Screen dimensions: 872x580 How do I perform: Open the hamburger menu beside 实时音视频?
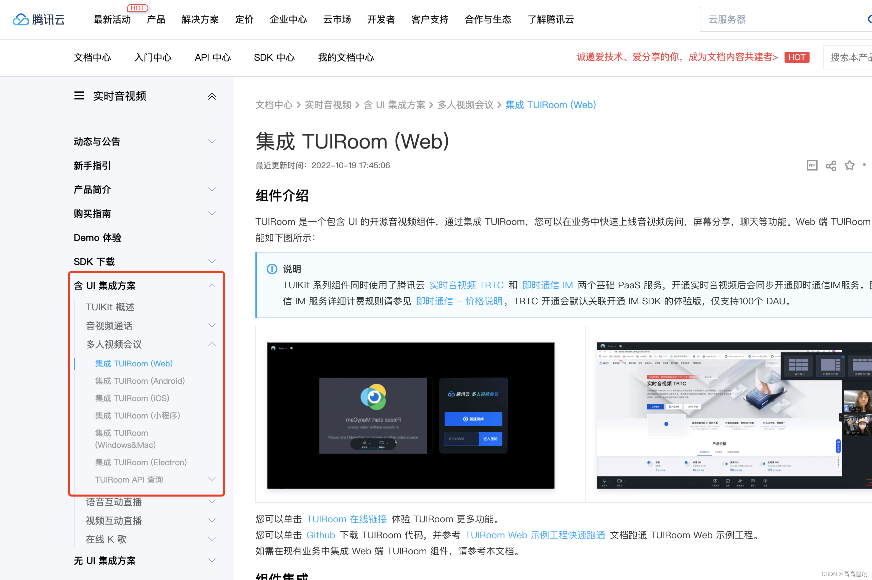pyautogui.click(x=79, y=96)
